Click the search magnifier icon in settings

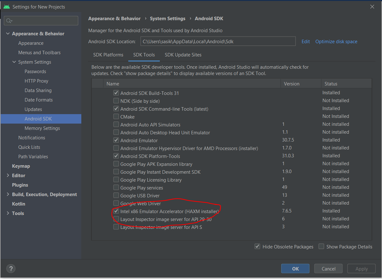point(9,21)
